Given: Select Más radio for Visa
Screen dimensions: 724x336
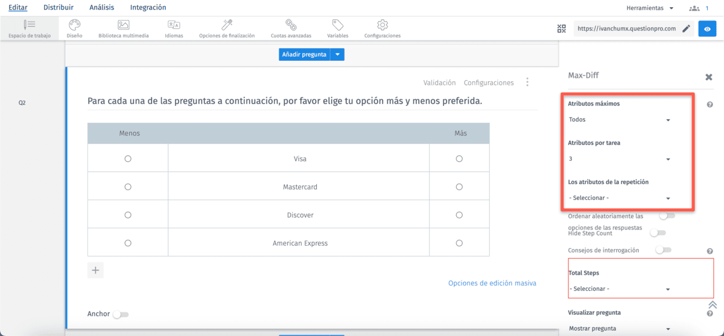Looking at the screenshot, I should (459, 159).
